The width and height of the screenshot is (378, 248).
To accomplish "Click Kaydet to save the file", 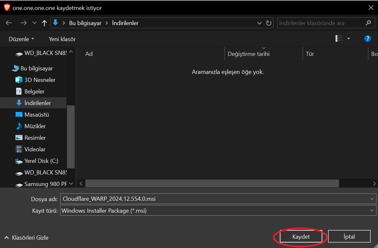I will (x=301, y=237).
